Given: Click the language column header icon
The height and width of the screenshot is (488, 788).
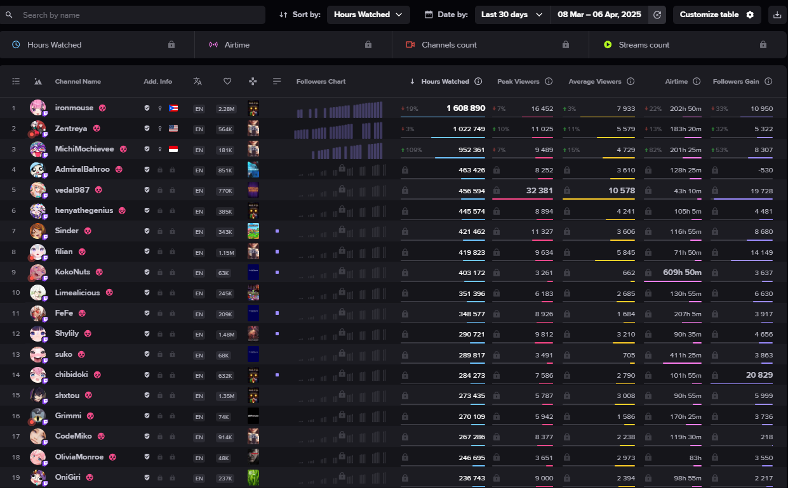Looking at the screenshot, I should tap(197, 81).
